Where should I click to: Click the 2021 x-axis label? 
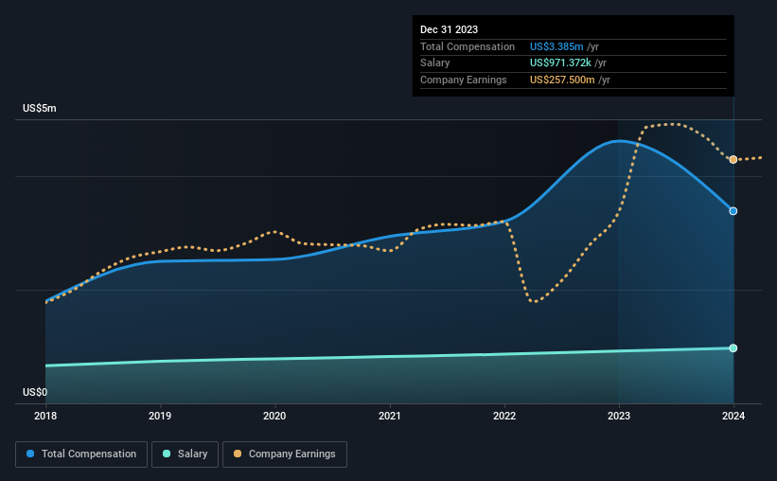(390, 416)
